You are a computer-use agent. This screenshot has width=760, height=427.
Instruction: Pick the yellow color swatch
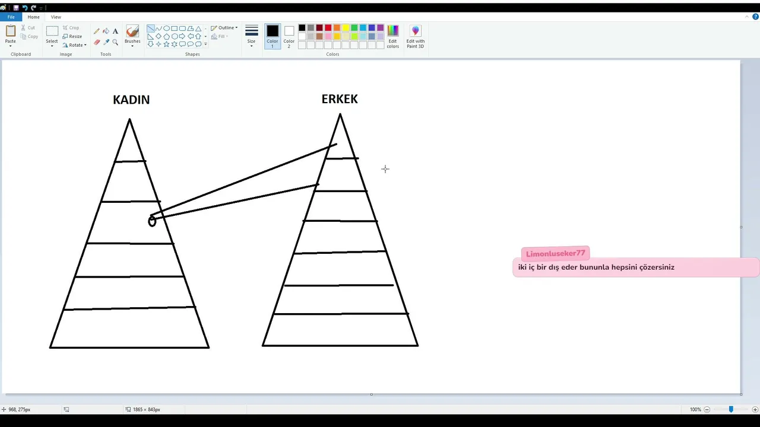click(x=346, y=28)
